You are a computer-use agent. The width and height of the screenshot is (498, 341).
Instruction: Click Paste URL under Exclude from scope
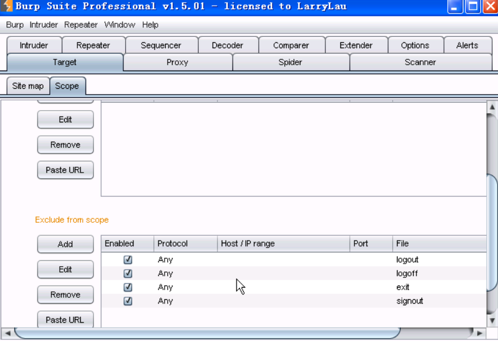65,320
